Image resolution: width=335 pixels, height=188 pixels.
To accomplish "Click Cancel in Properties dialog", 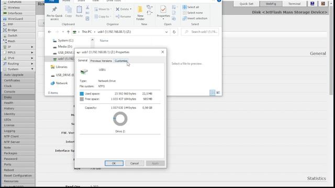I will (135, 163).
